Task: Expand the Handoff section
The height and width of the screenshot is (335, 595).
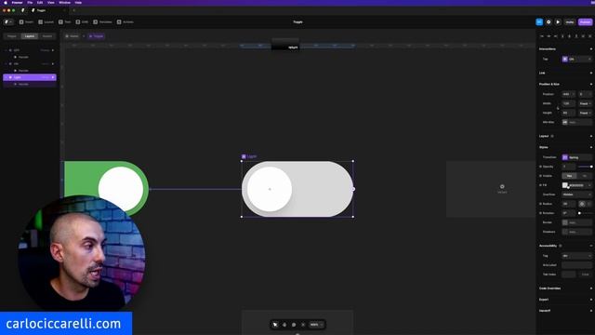Action: pos(591,311)
